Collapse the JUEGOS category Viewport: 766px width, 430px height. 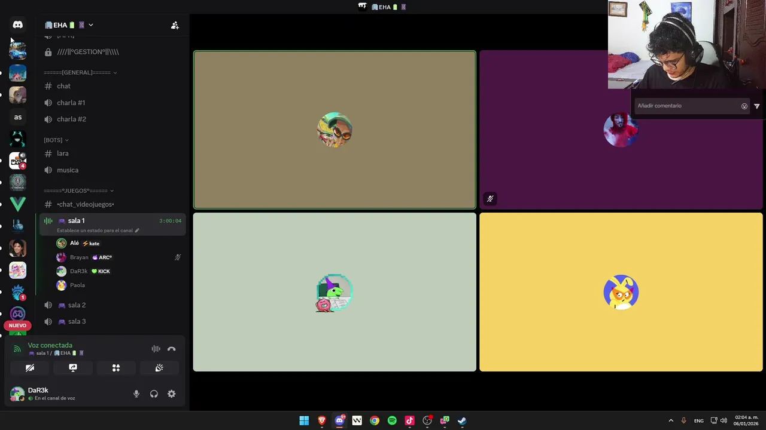pyautogui.click(x=78, y=191)
